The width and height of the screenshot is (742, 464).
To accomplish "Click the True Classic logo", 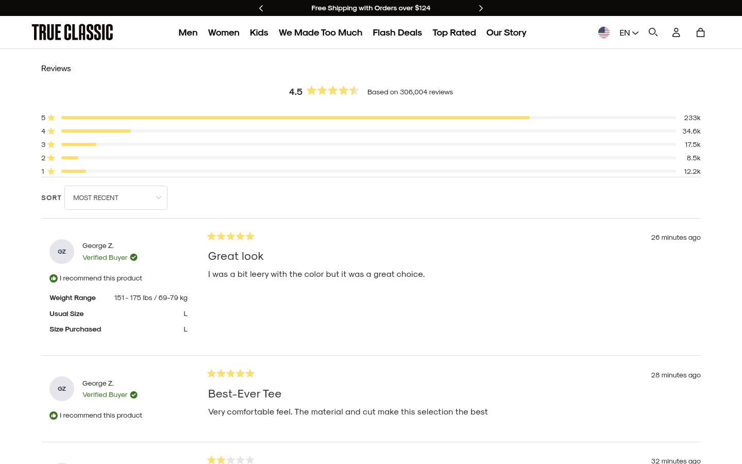I will pos(72,32).
